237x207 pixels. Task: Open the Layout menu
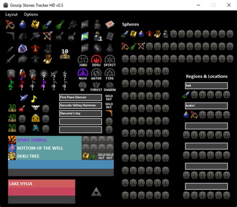pos(11,14)
